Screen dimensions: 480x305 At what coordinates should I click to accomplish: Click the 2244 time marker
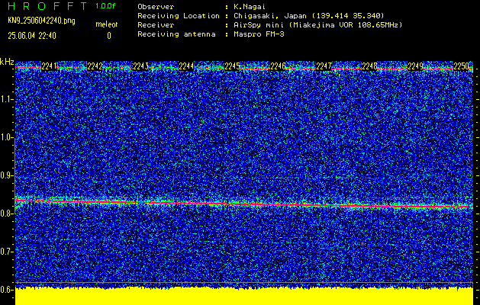click(186, 66)
